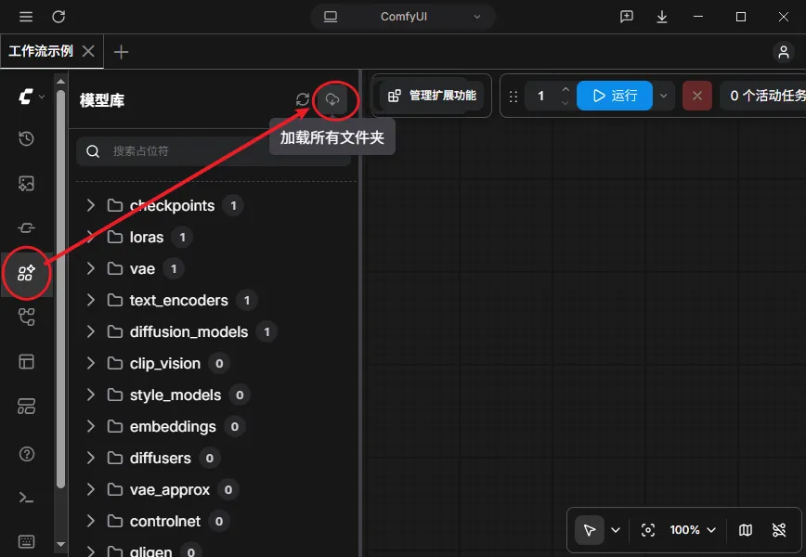Select the controlnet folder label
The height and width of the screenshot is (557, 806).
click(165, 521)
